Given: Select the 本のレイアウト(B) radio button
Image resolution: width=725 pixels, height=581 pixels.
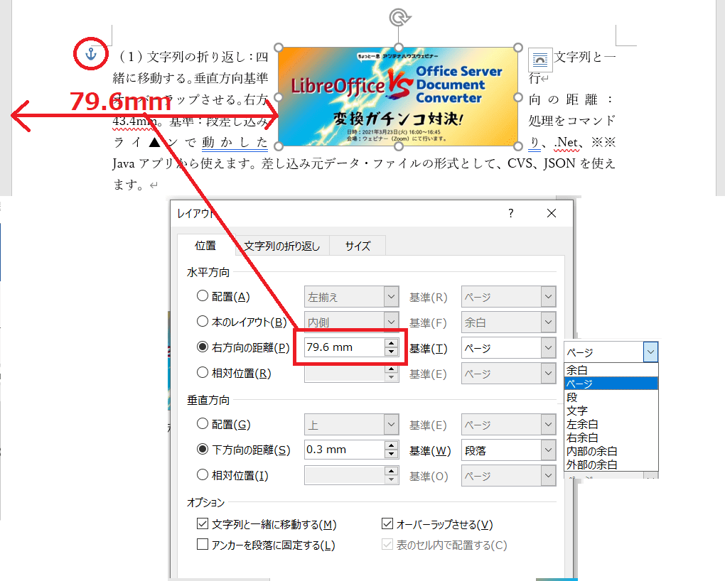Looking at the screenshot, I should [x=202, y=322].
